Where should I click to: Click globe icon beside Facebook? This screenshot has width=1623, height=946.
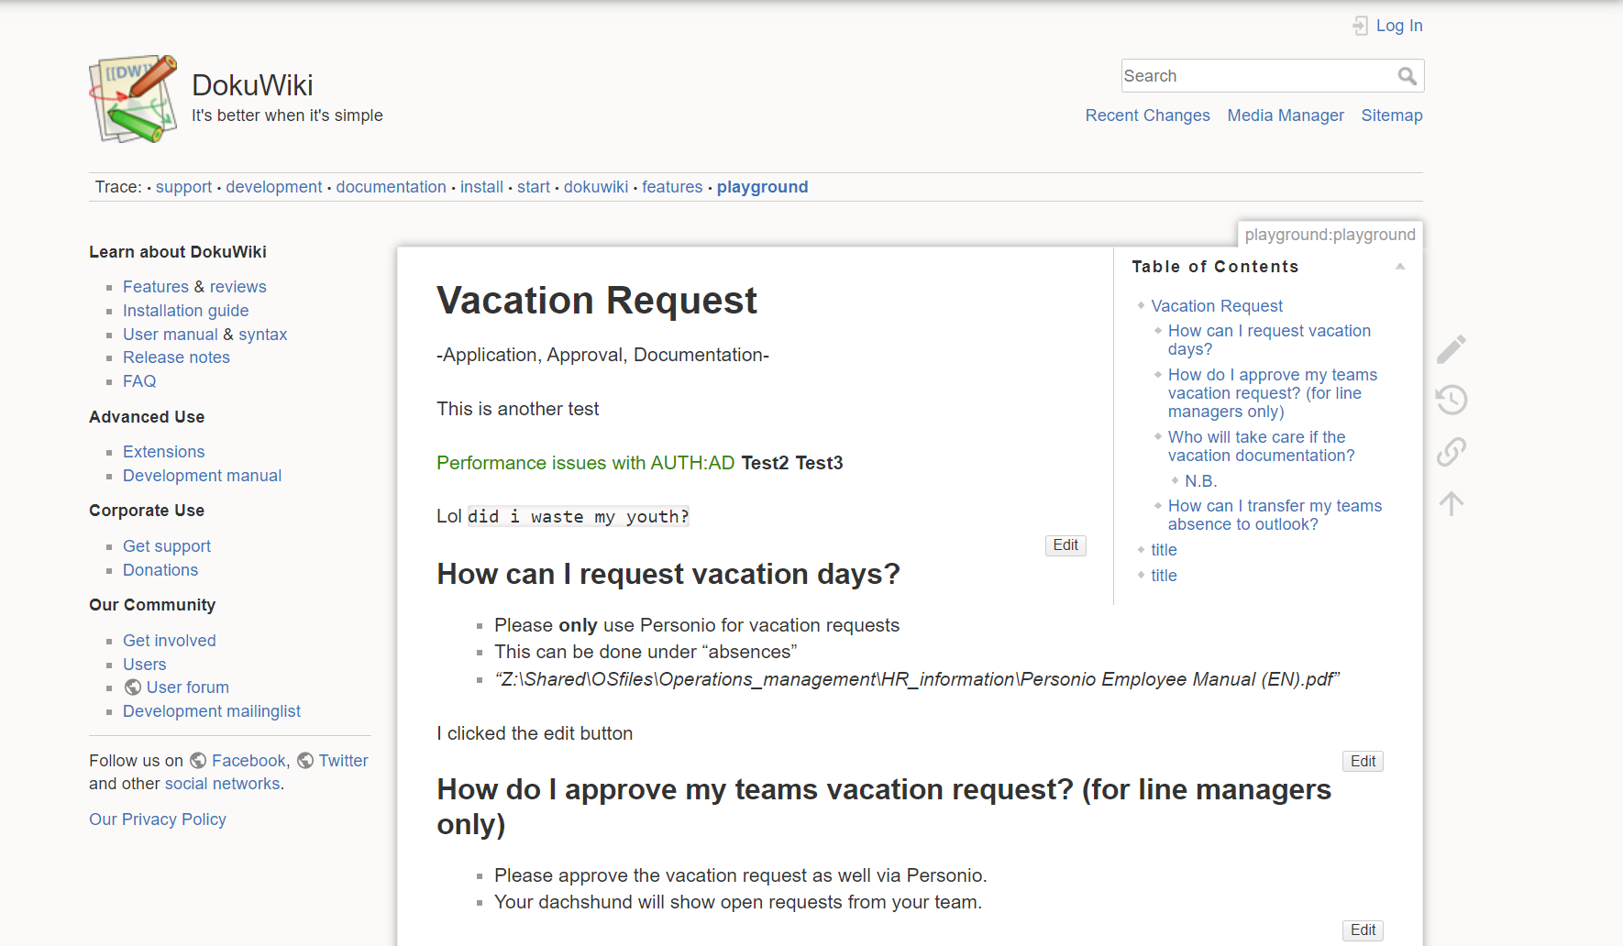198,761
